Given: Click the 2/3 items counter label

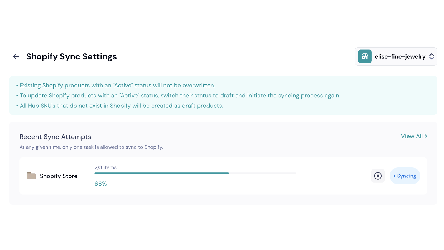Looking at the screenshot, I should pyautogui.click(x=105, y=167).
